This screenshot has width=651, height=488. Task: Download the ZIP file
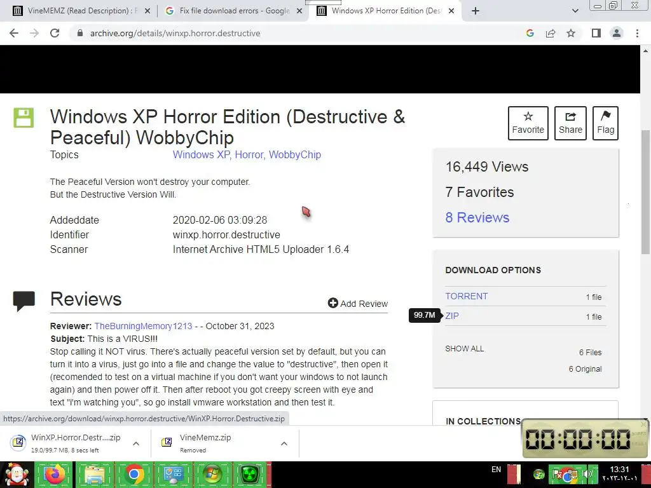coord(452,316)
